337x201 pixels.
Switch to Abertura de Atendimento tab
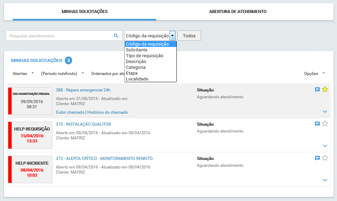point(238,12)
